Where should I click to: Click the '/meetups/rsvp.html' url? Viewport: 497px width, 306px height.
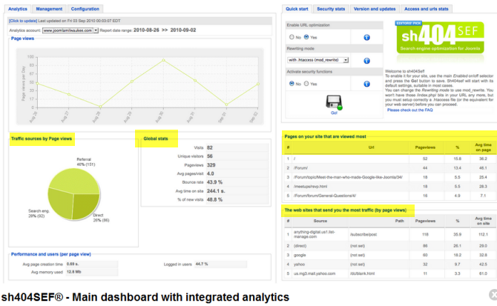pyautogui.click(x=310, y=187)
